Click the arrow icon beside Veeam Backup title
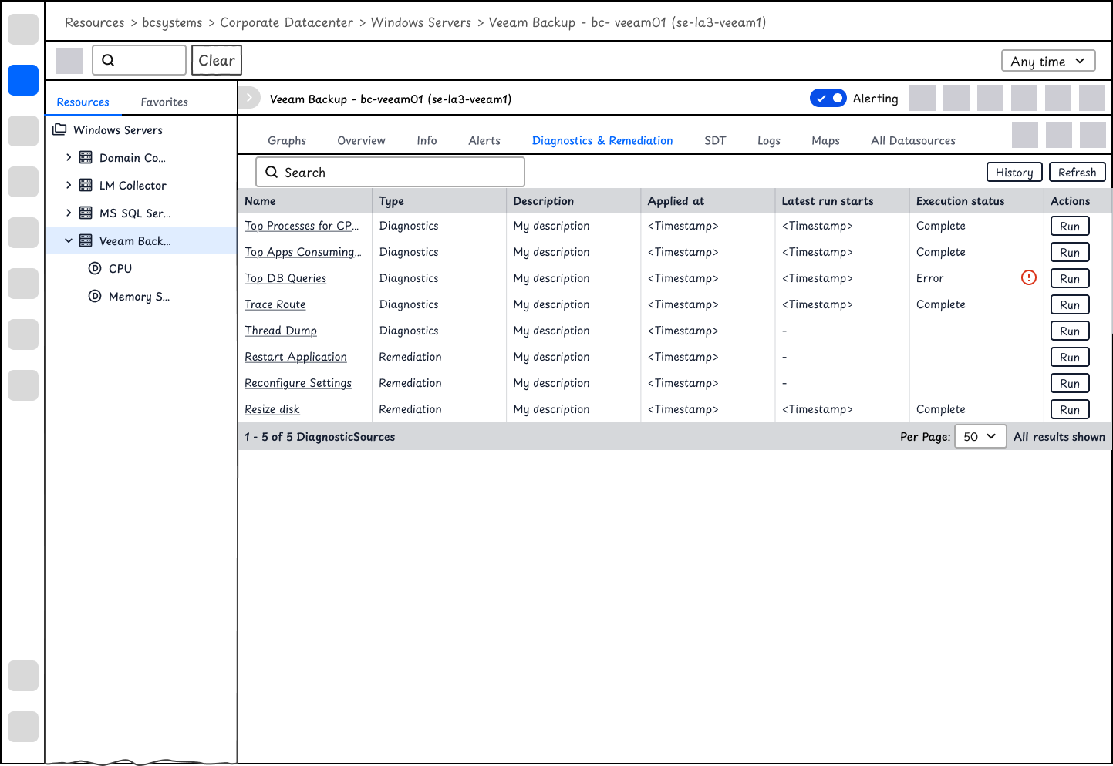This screenshot has height=766, width=1113. coord(249,98)
